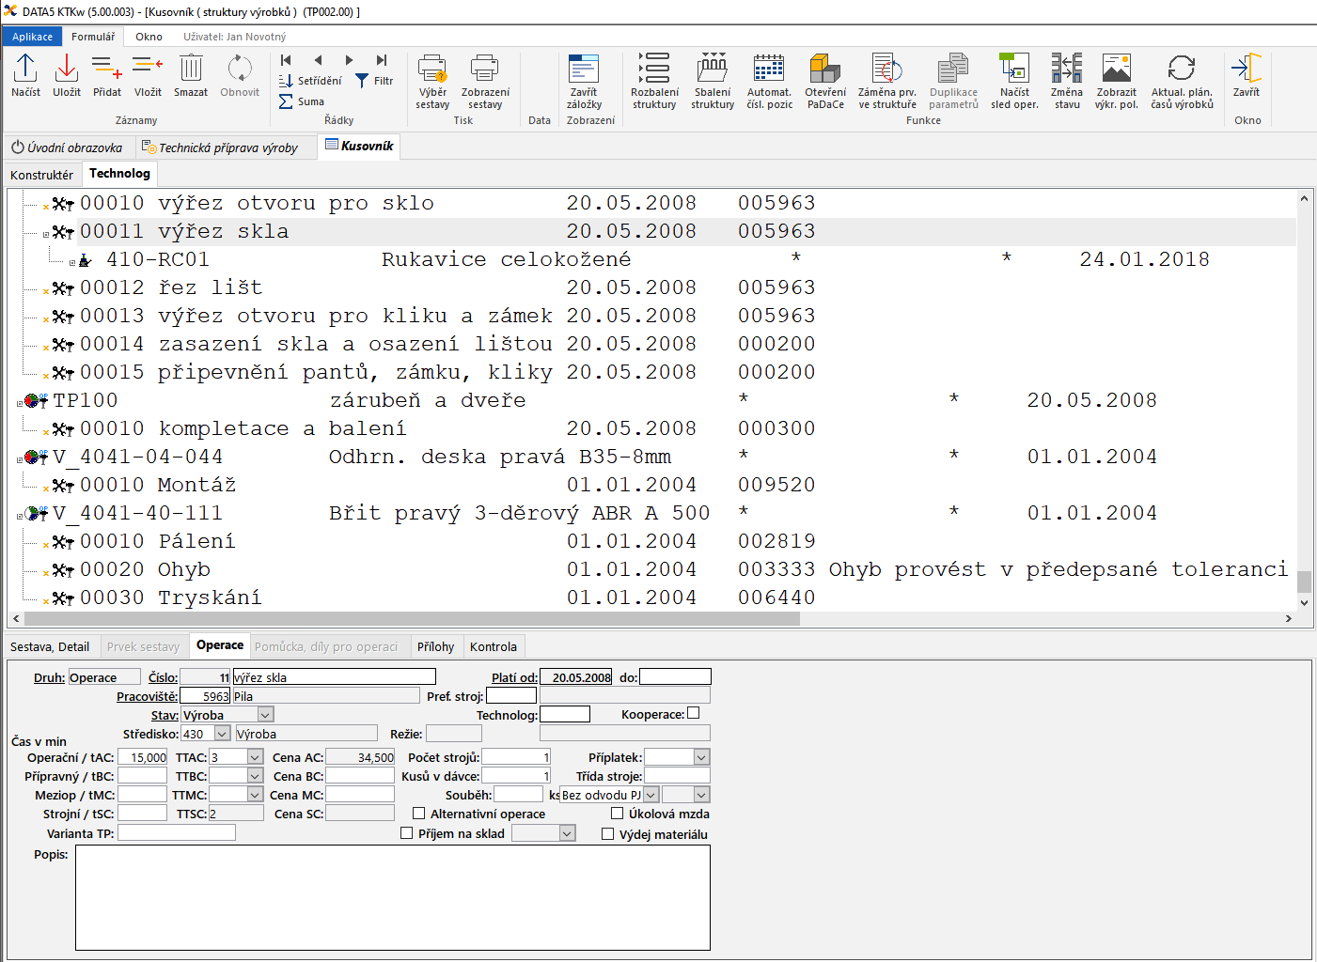
Task: Open the Formulář ribbon tab
Action: point(93,37)
